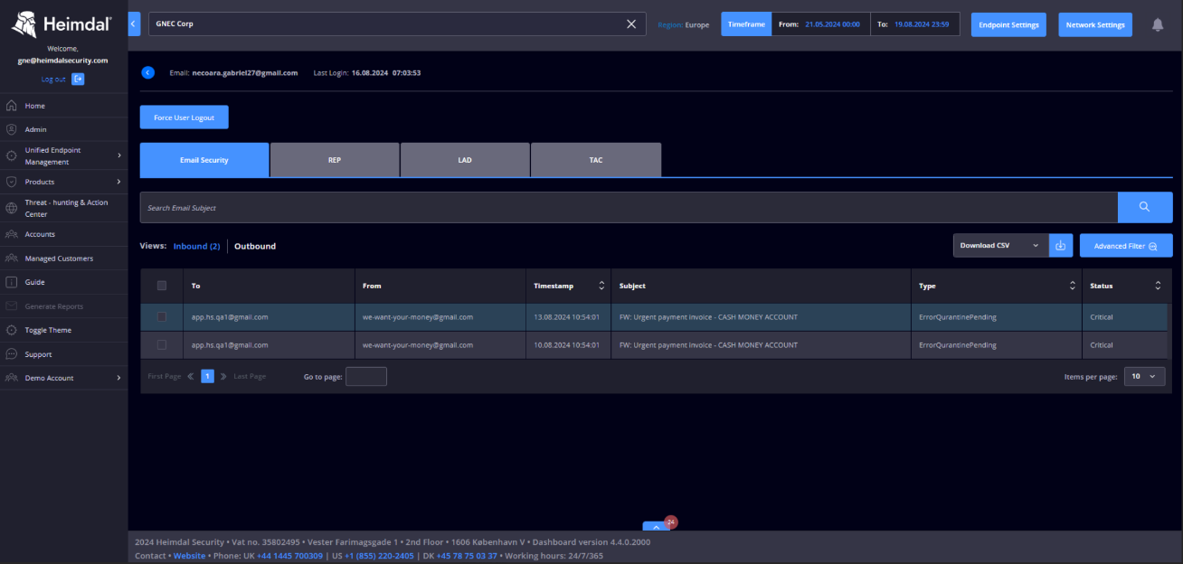Image resolution: width=1183 pixels, height=564 pixels.
Task: Open the Items per page dropdown
Action: click(x=1144, y=377)
